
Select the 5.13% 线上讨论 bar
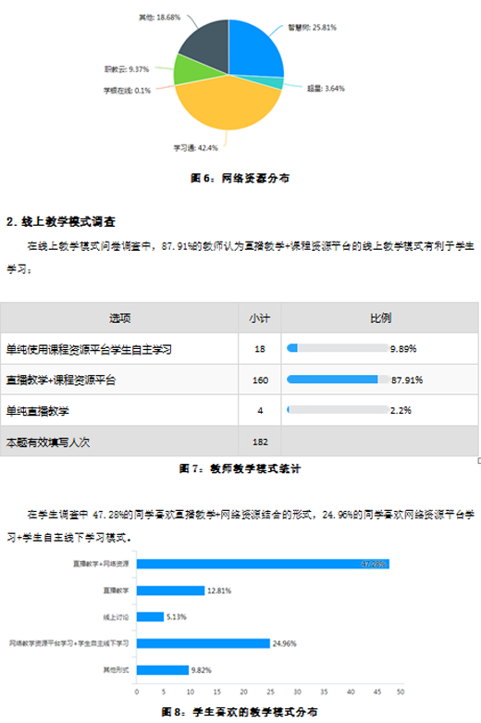click(150, 617)
